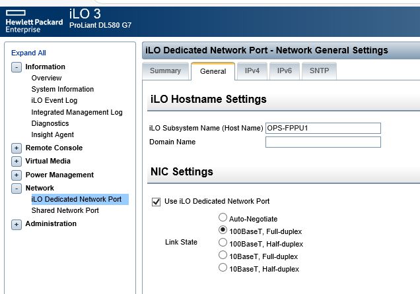Open the Summary tab

coord(165,71)
